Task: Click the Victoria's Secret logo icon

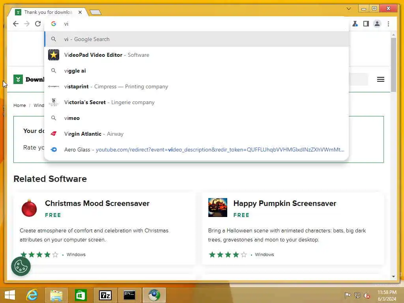Action: [x=54, y=102]
